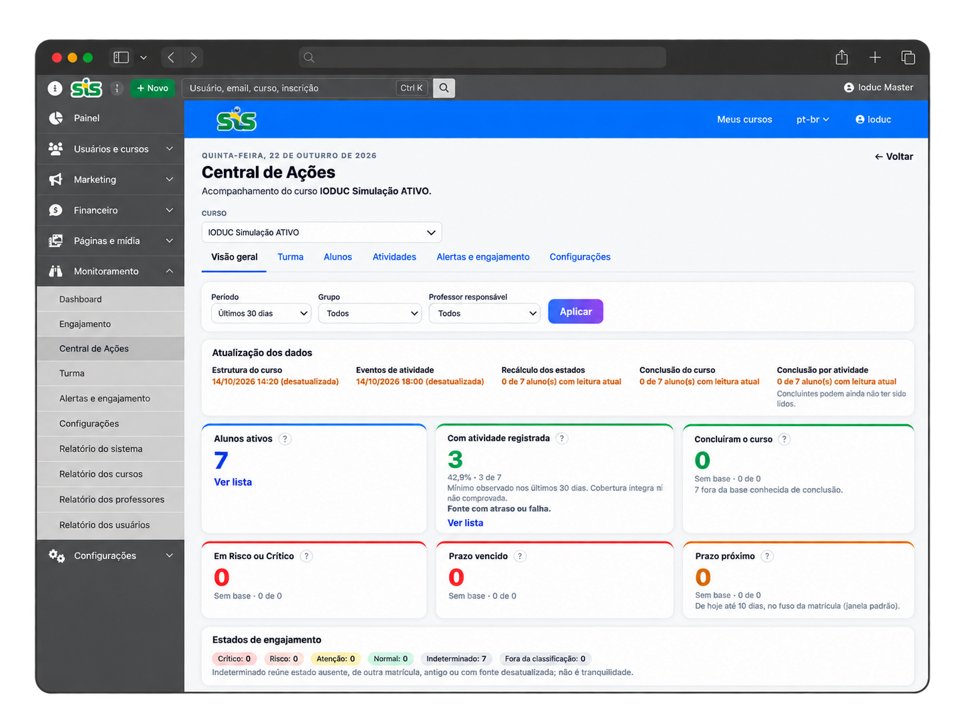
Task: Expand the pt-br language menu
Action: click(x=812, y=119)
